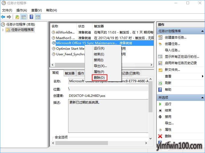Click the 创建任务 icon in actions pane
Screen dimensions: 205x153
tap(160, 44)
